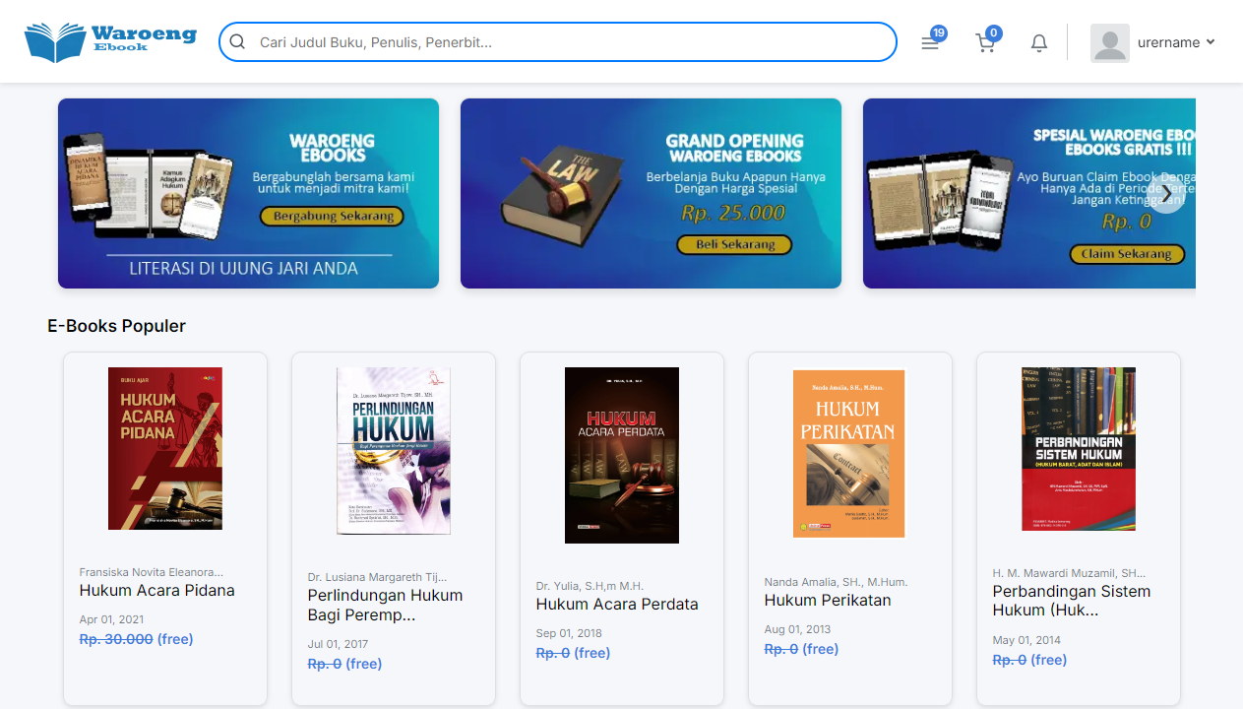Open the list menu icon with badge 19

(x=930, y=43)
